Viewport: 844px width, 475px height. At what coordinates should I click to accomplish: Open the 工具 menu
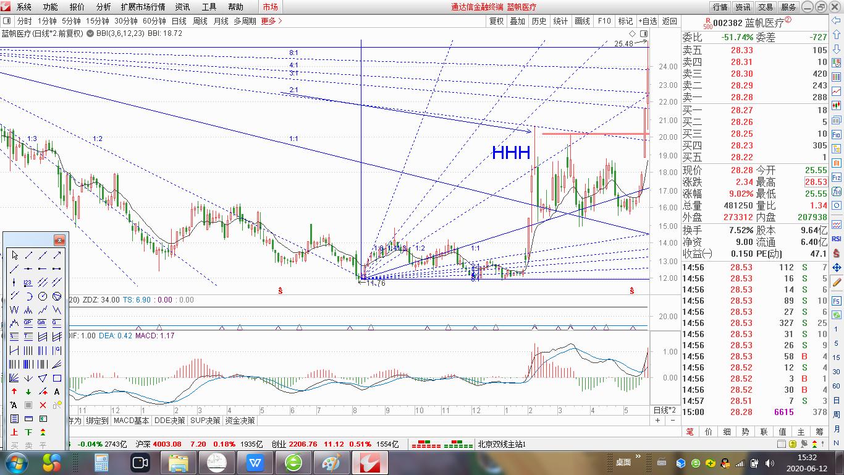point(209,7)
